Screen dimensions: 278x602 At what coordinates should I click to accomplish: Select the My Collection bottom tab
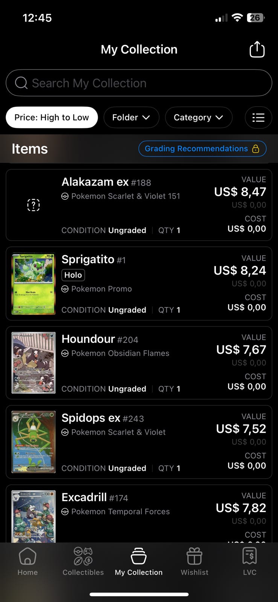point(139,561)
